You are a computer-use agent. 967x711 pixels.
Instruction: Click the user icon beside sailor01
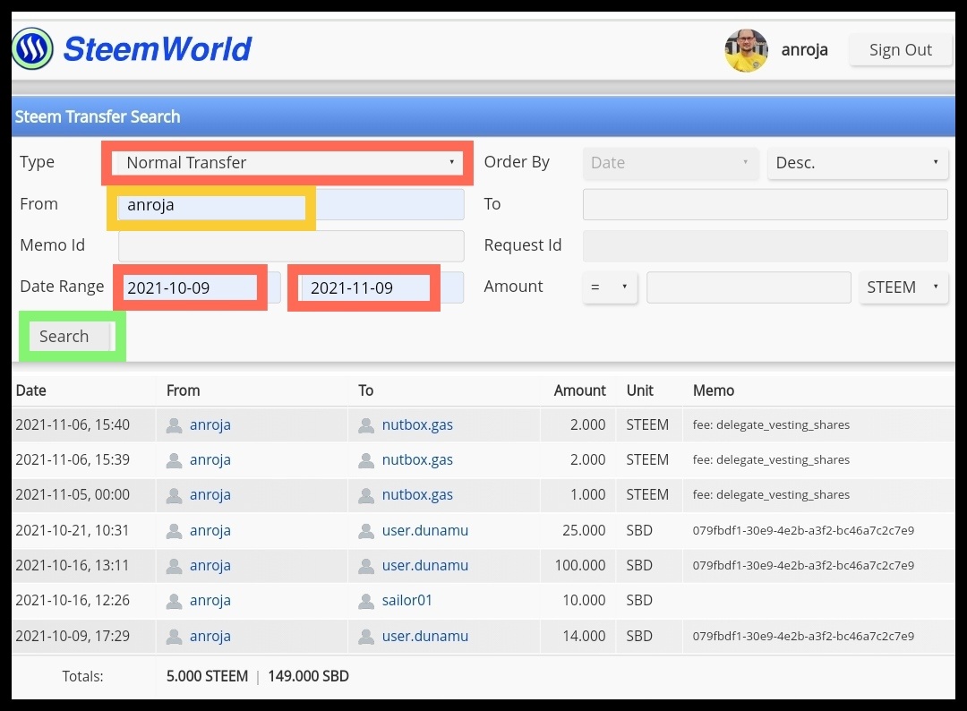click(366, 601)
